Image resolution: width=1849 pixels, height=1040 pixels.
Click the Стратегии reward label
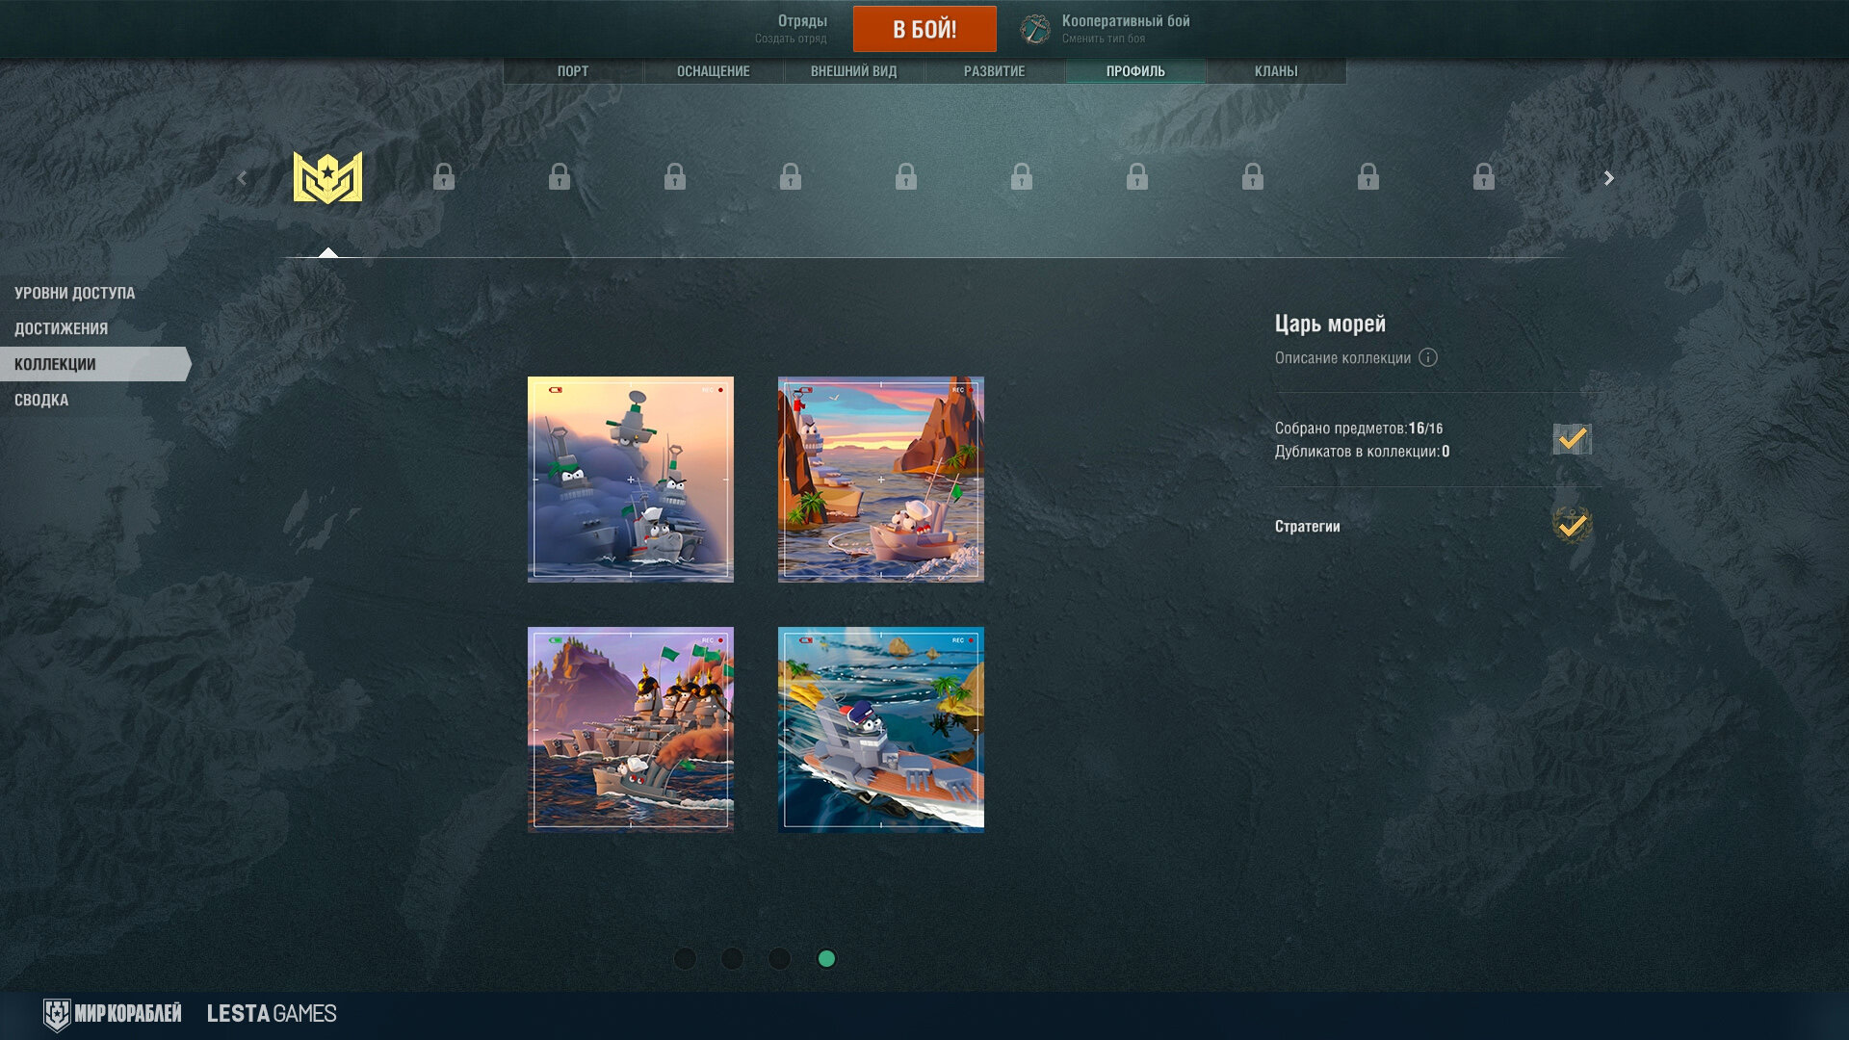click(x=1307, y=526)
